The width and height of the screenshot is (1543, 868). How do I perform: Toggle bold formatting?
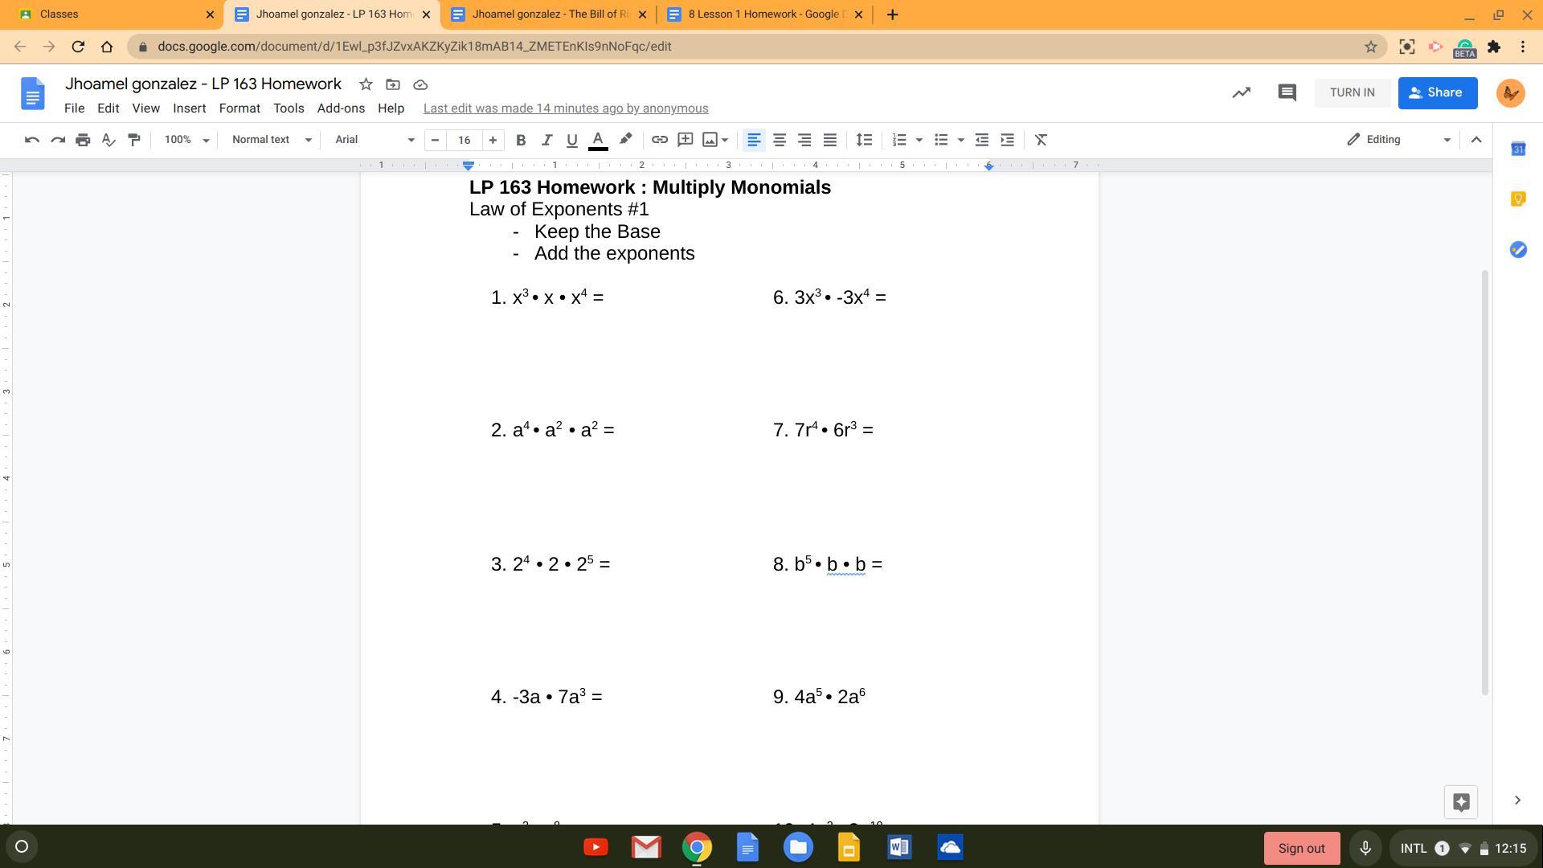point(521,140)
